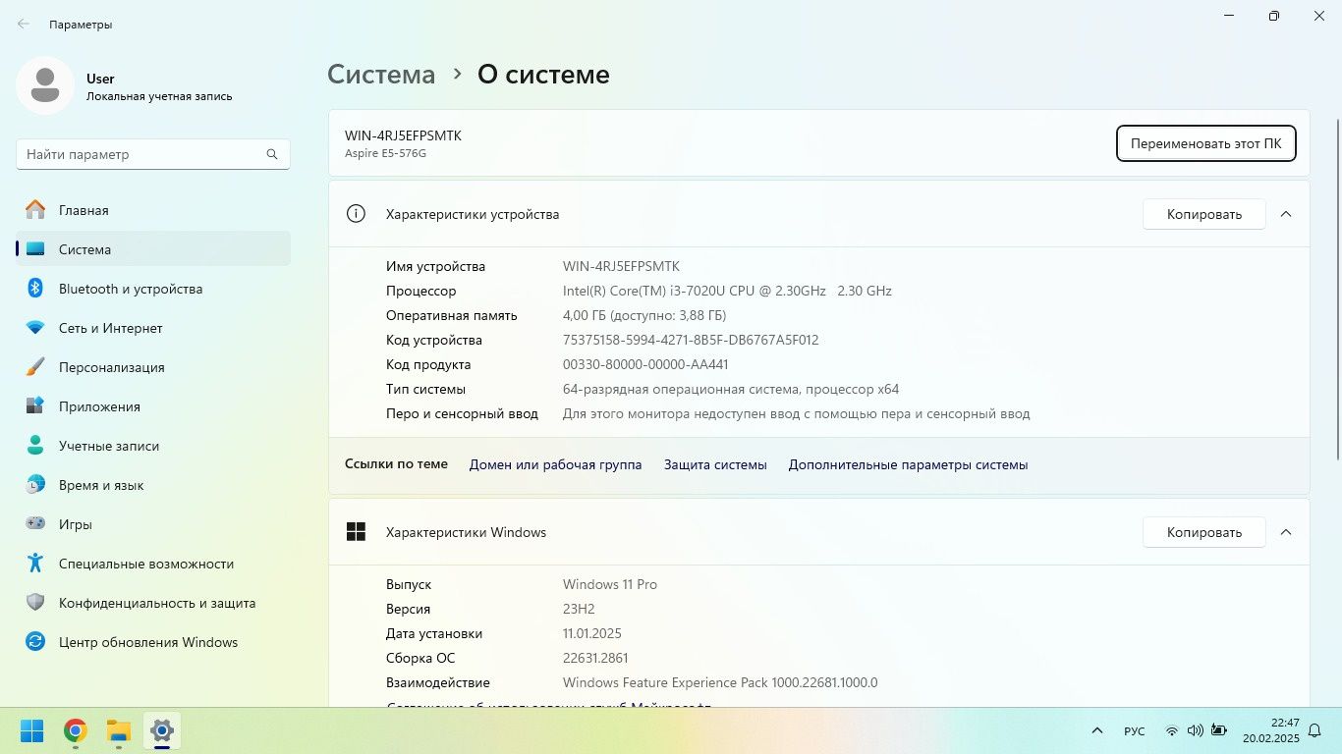This screenshot has width=1342, height=754.
Task: Open Сеть и Интернет settings
Action: (153, 328)
